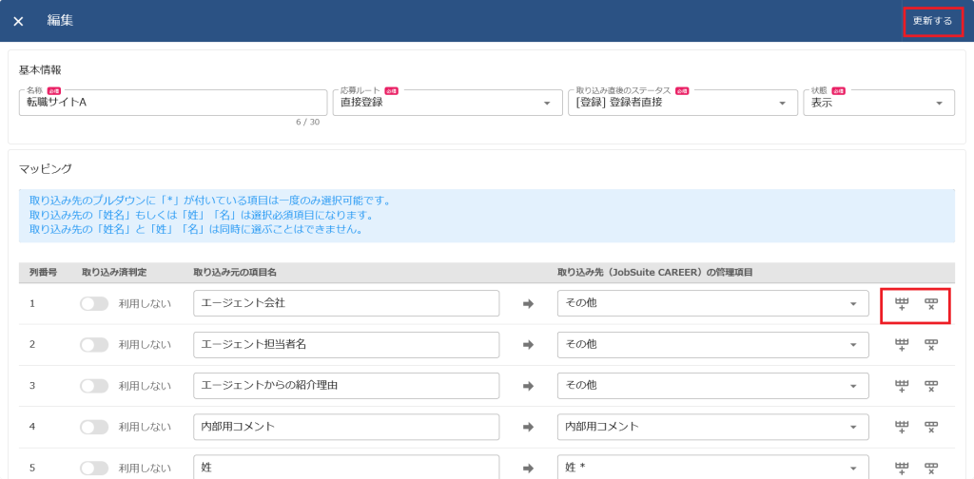Remove the エージェントからの紹介理由 mapping row

tap(931, 385)
